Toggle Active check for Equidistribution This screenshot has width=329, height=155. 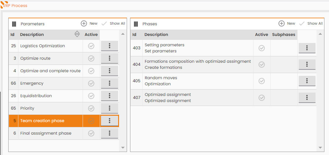point(91,96)
